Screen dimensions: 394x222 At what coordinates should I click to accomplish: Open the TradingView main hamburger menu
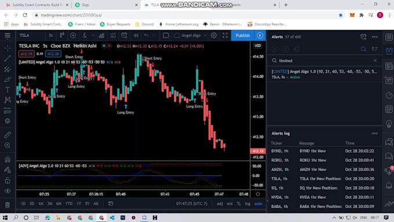point(8,36)
